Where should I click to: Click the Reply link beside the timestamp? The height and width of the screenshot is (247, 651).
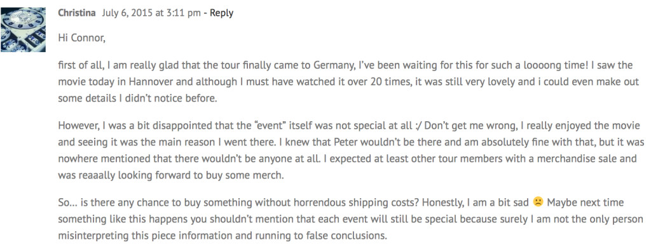221,13
